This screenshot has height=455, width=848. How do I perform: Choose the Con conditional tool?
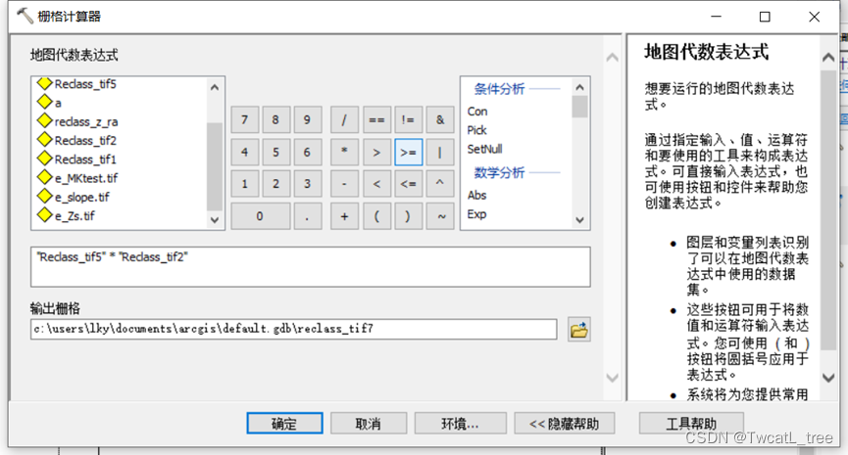point(477,112)
